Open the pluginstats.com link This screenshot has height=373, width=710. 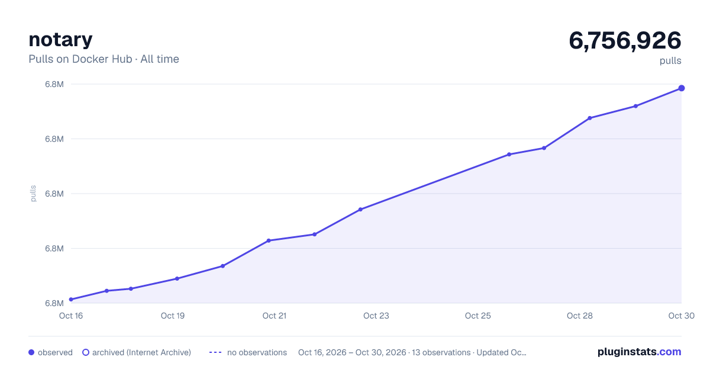[x=640, y=352]
